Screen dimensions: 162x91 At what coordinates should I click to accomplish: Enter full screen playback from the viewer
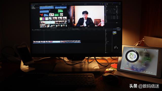pyautogui.click(x=104, y=28)
